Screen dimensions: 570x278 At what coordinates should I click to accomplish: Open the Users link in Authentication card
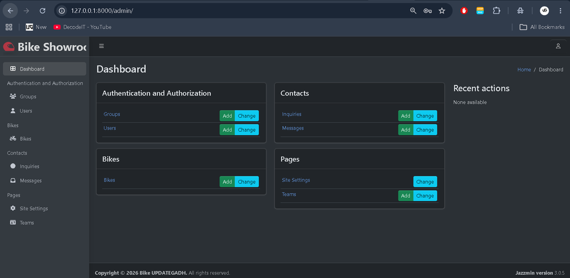point(110,128)
